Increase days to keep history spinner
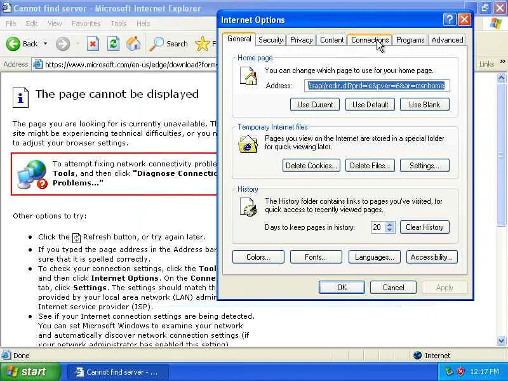This screenshot has height=381, width=508. click(x=390, y=224)
